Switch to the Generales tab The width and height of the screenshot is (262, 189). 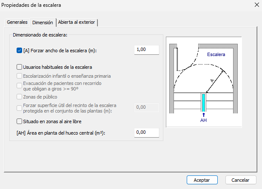tap(17, 22)
